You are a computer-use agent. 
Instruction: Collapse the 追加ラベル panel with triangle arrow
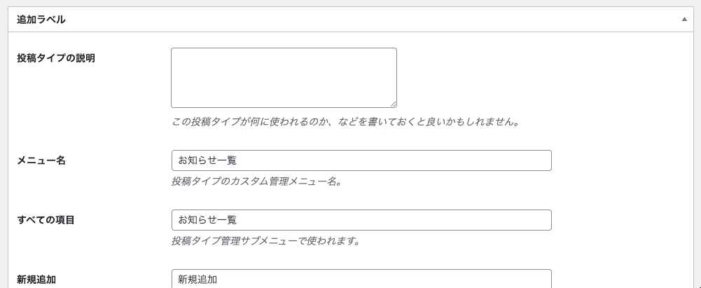point(684,19)
